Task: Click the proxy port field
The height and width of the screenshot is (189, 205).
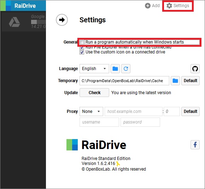Action: 172,111
